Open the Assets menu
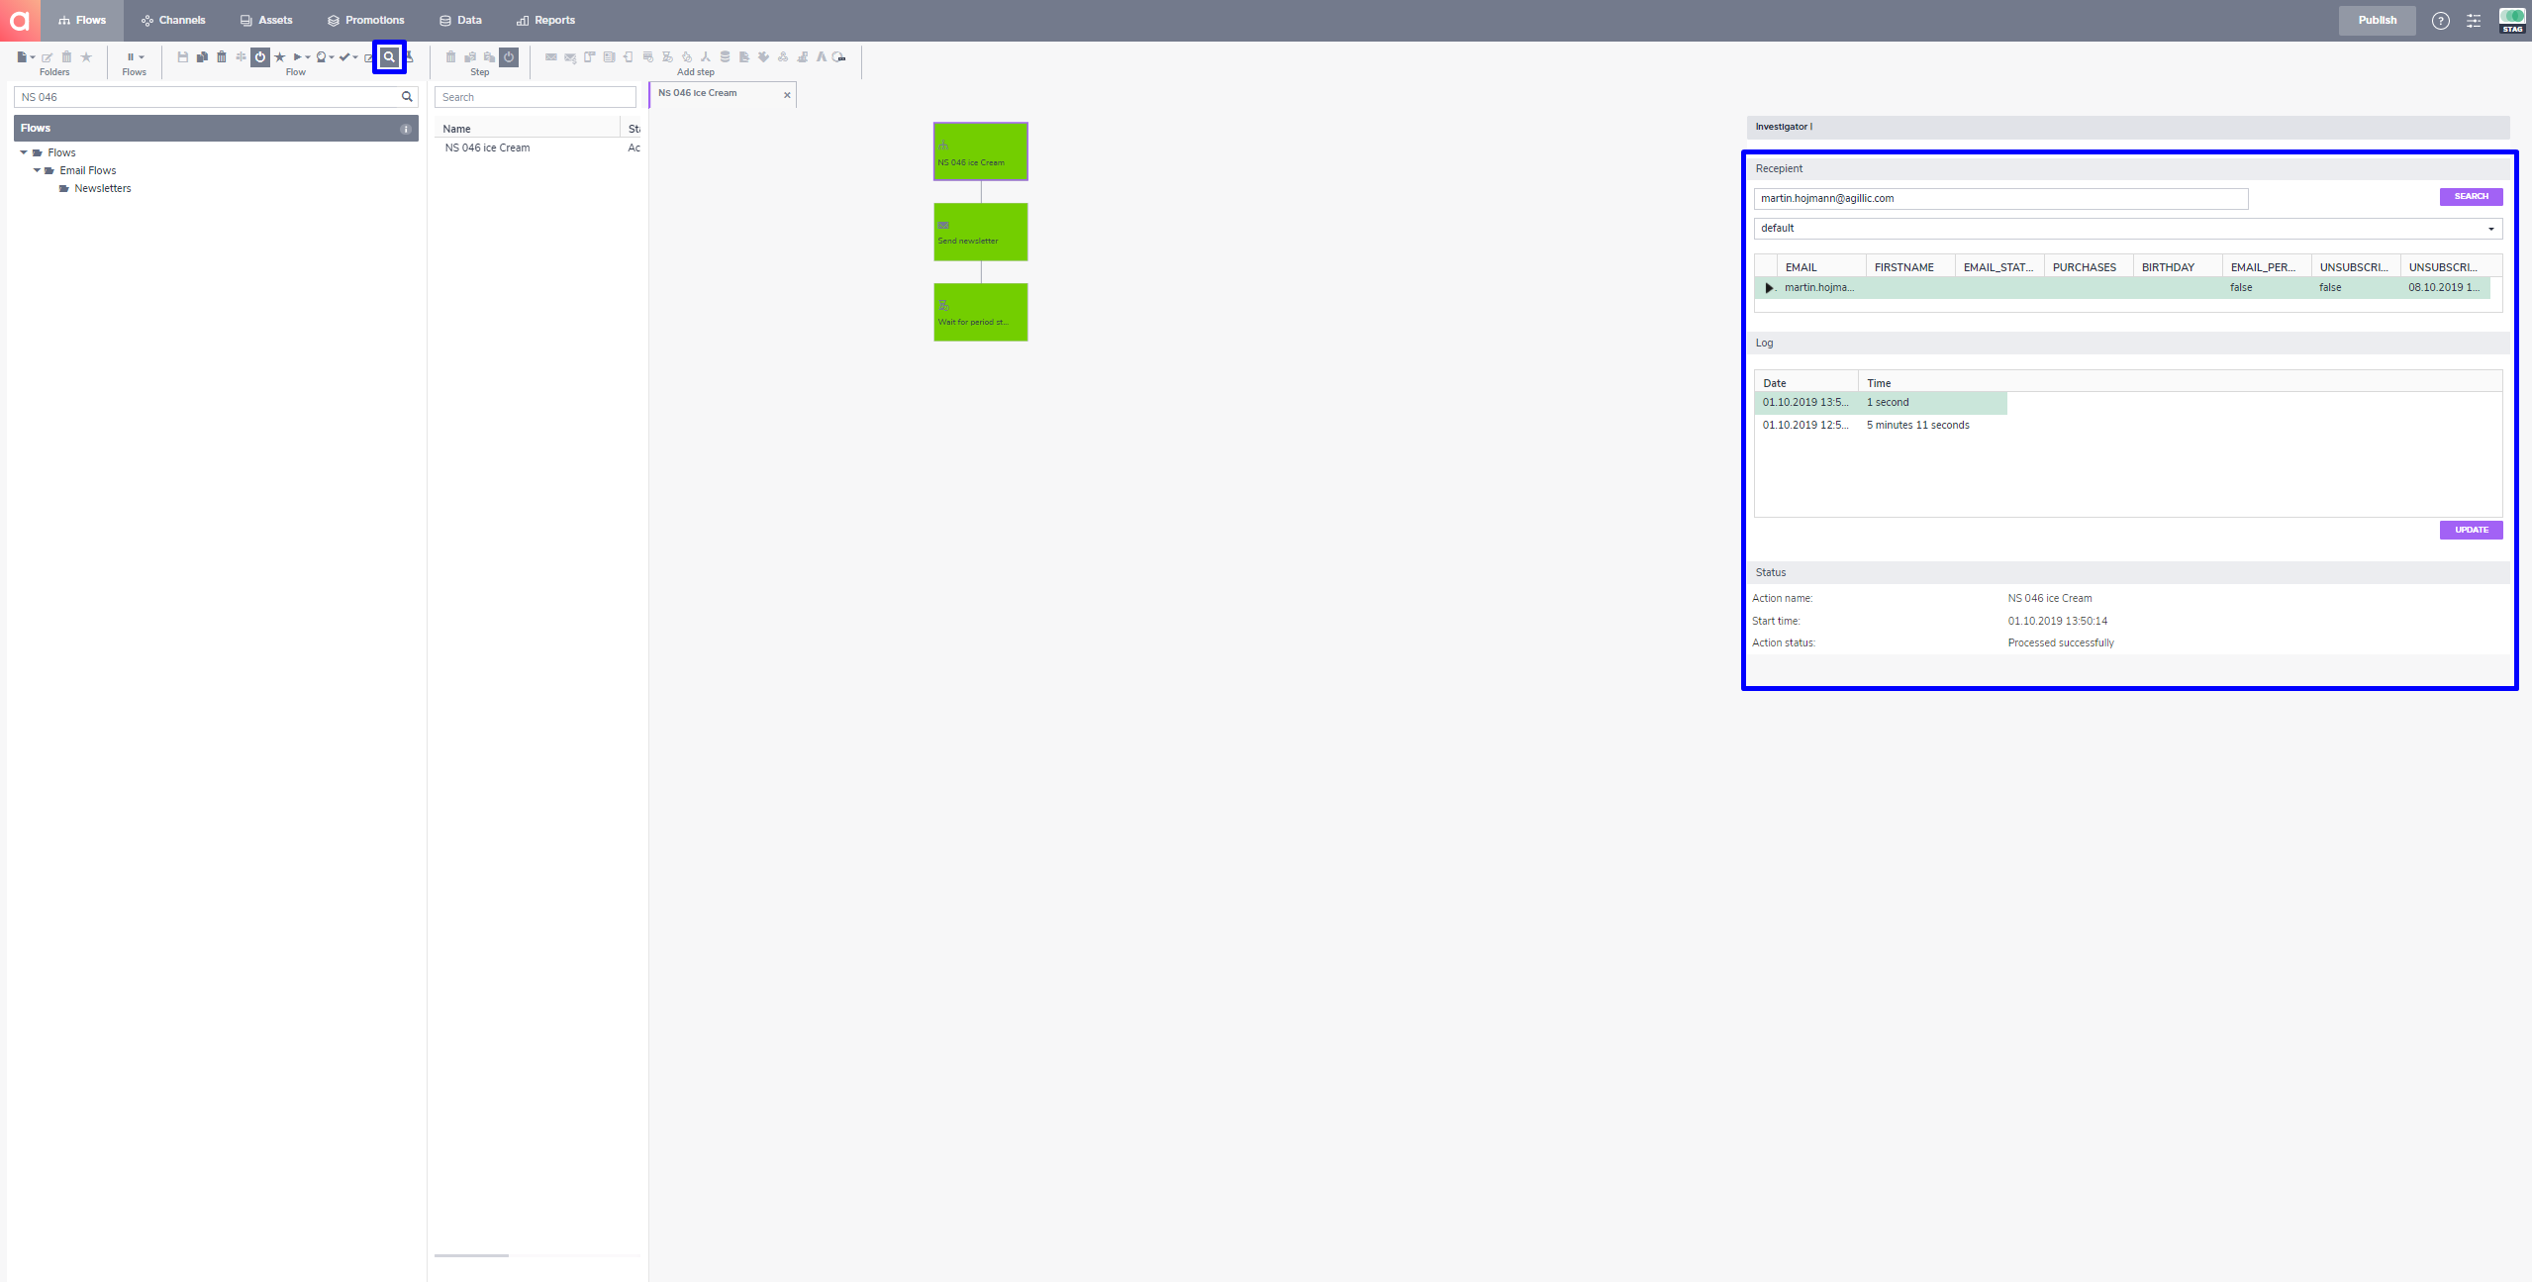This screenshot has width=2532, height=1282. (x=266, y=20)
